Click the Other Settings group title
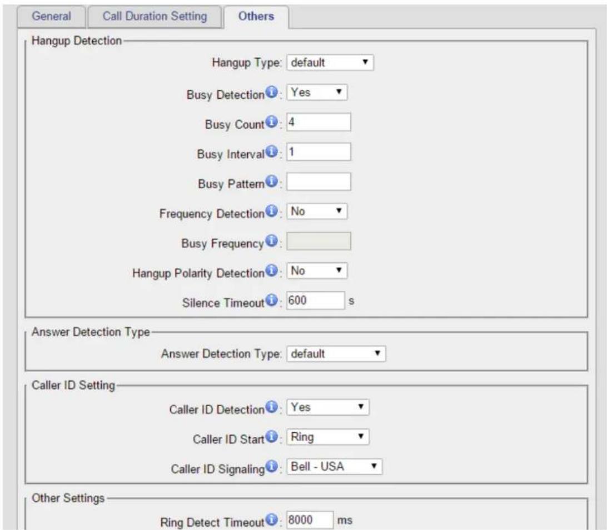Viewport: 607px width, 530px height. (68, 498)
